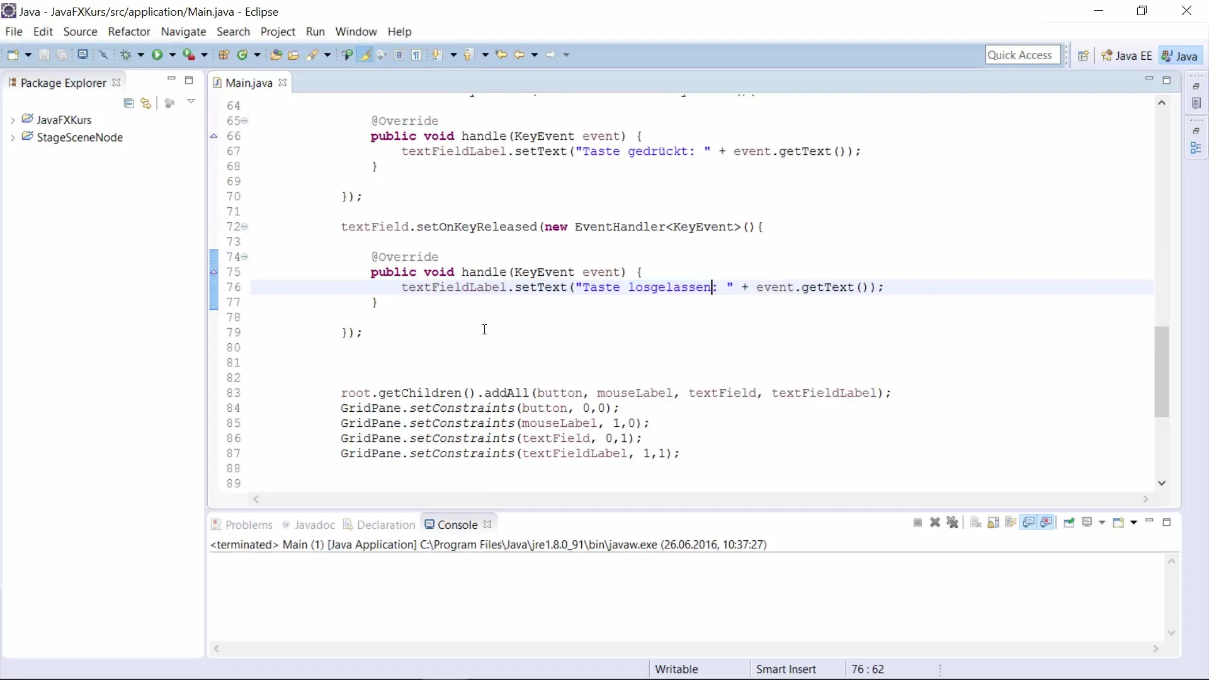Screen dimensions: 1209x680
Task: Open the Display Selected Console dropdown arrow
Action: coord(1102,523)
